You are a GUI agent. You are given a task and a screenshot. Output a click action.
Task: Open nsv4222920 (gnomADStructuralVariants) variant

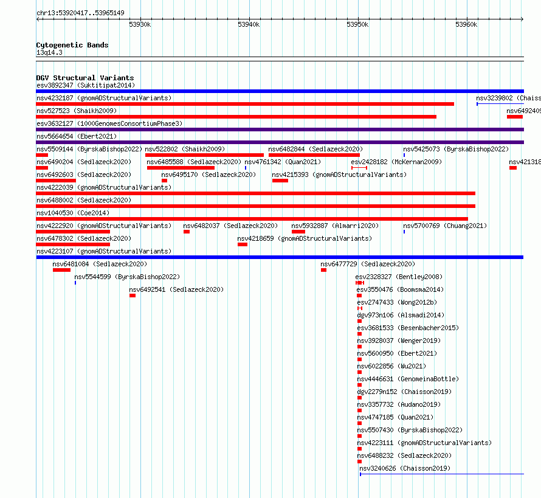(104, 226)
